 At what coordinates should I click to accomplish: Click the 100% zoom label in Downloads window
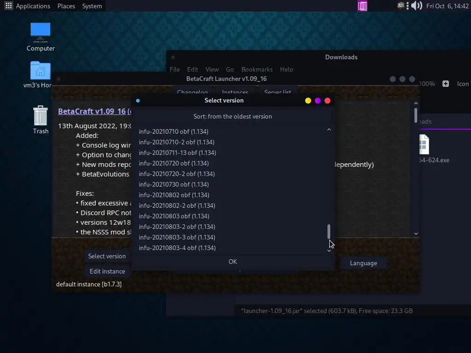pyautogui.click(x=427, y=84)
